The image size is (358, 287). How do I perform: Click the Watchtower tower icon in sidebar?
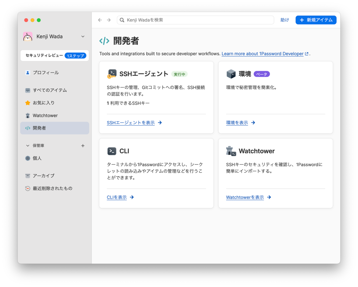click(x=28, y=115)
